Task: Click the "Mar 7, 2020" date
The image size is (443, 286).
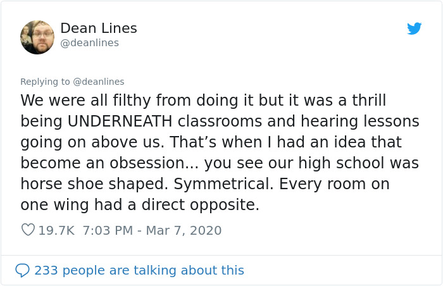Action: [184, 230]
